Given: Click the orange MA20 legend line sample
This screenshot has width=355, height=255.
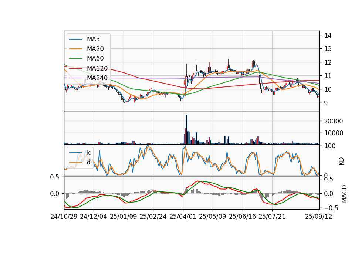Looking at the screenshot, I should pos(75,49).
